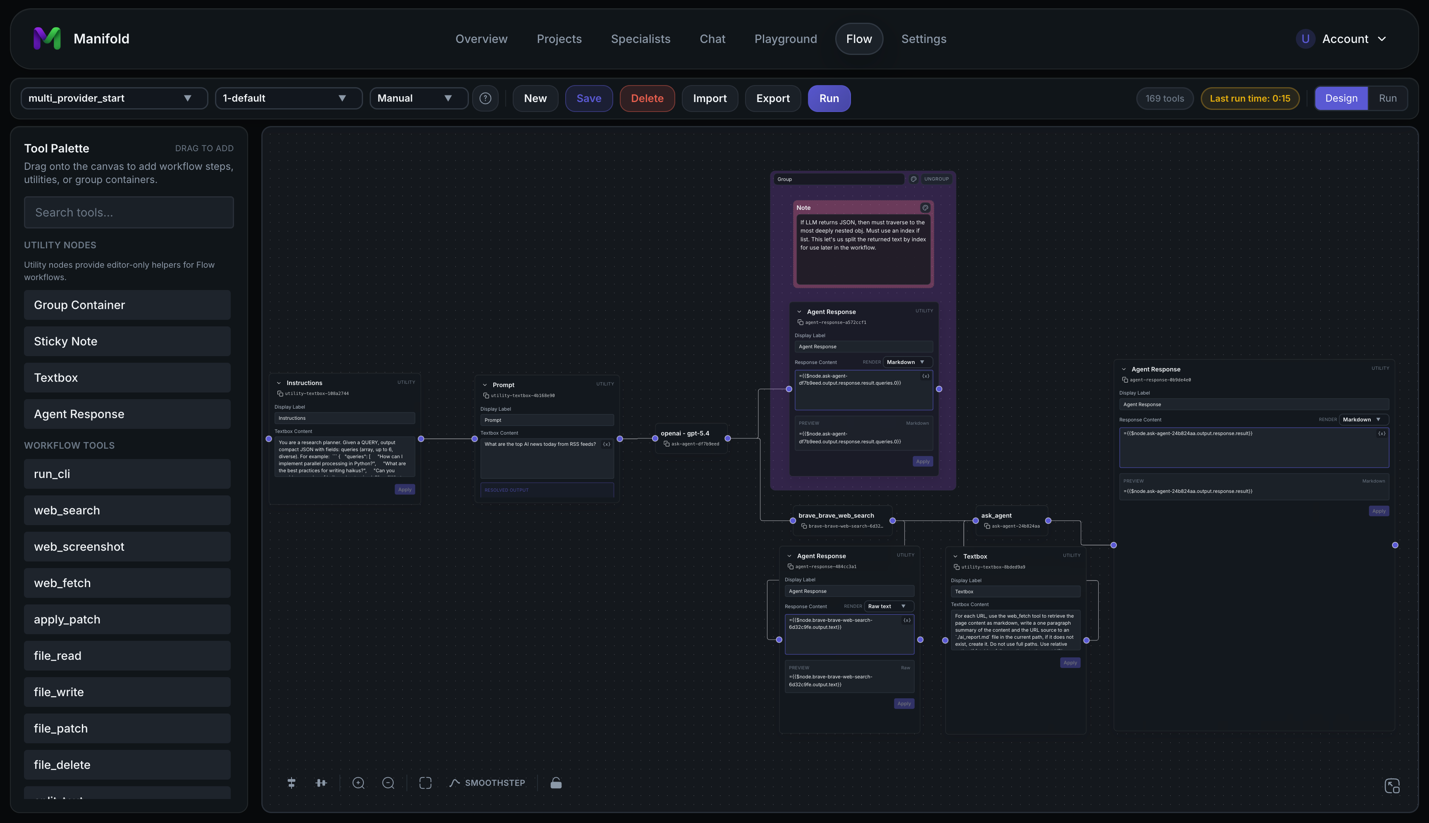Click the fit view dashed-square icon
1429x823 pixels.
pyautogui.click(x=425, y=783)
